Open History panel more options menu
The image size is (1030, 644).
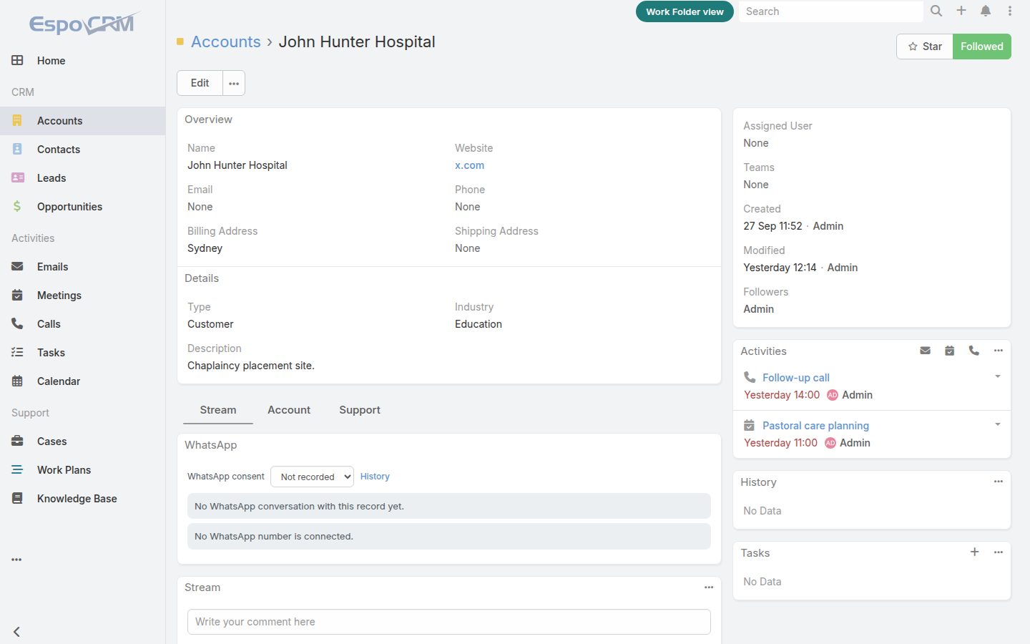[999, 482]
